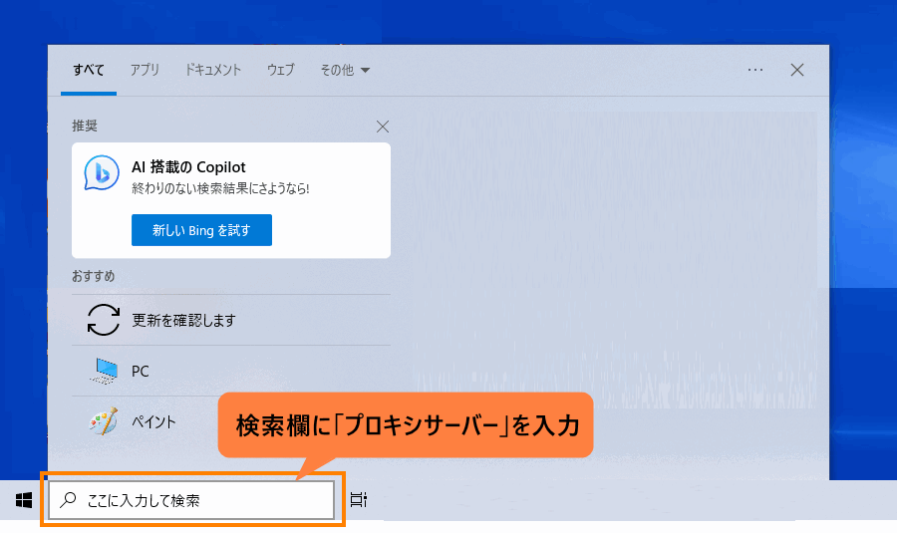Click the PC computer icon

[x=104, y=371]
